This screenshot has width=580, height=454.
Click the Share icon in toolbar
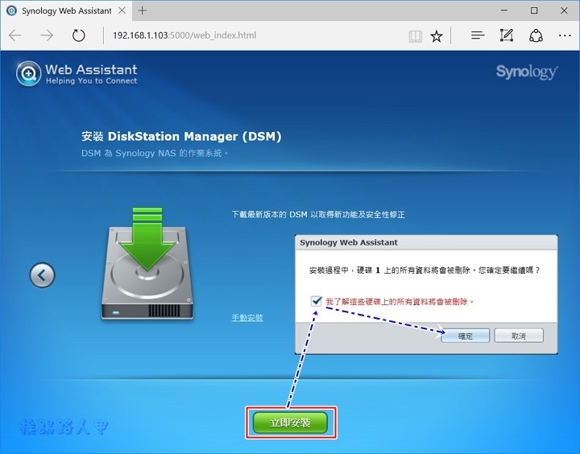(536, 36)
